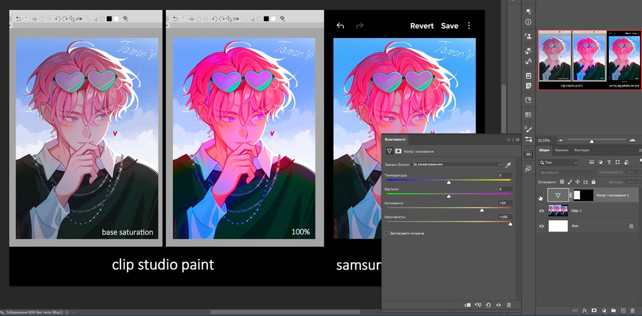The width and height of the screenshot is (642, 316).
Task: Open the Brush Settings panel icon
Action: tap(528, 129)
